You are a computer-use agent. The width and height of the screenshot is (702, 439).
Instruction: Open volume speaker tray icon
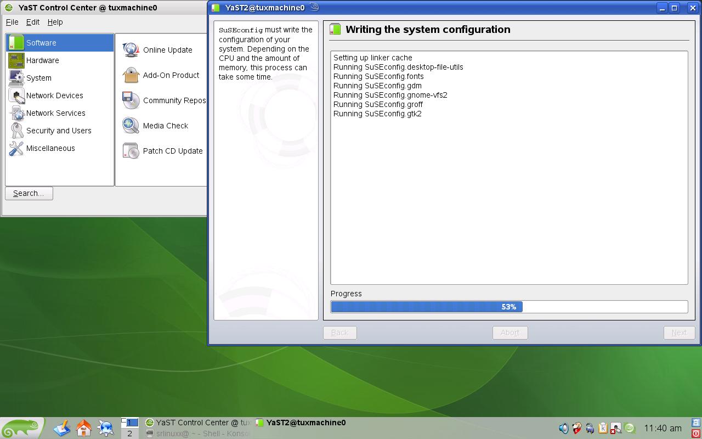click(563, 429)
